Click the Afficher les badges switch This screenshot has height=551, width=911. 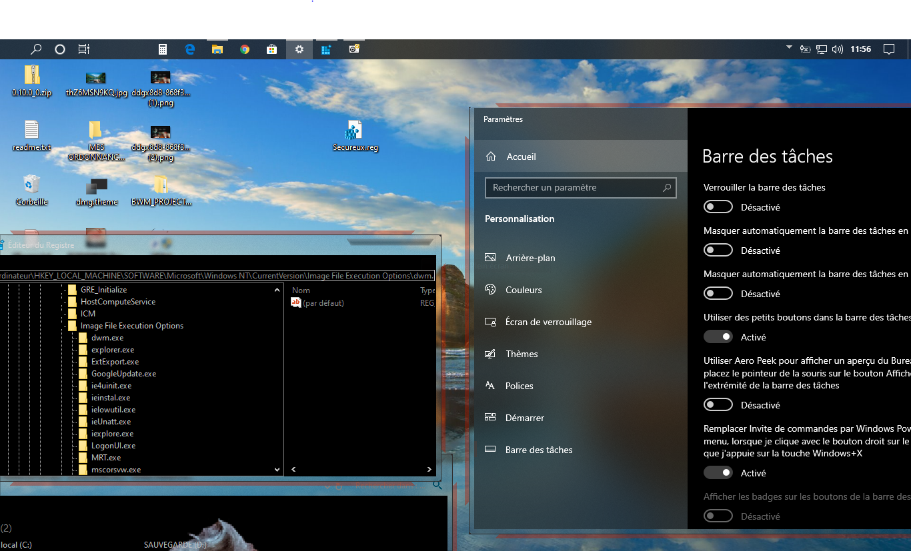click(718, 516)
